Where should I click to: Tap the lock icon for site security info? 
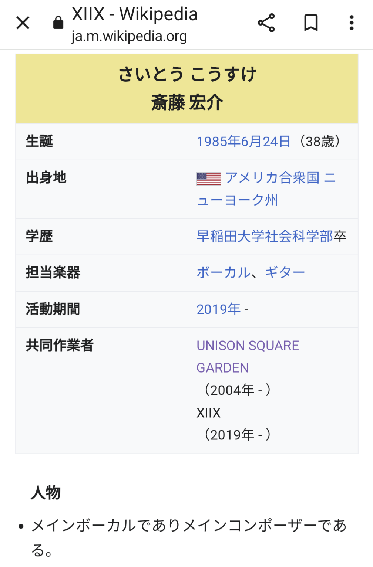point(58,23)
